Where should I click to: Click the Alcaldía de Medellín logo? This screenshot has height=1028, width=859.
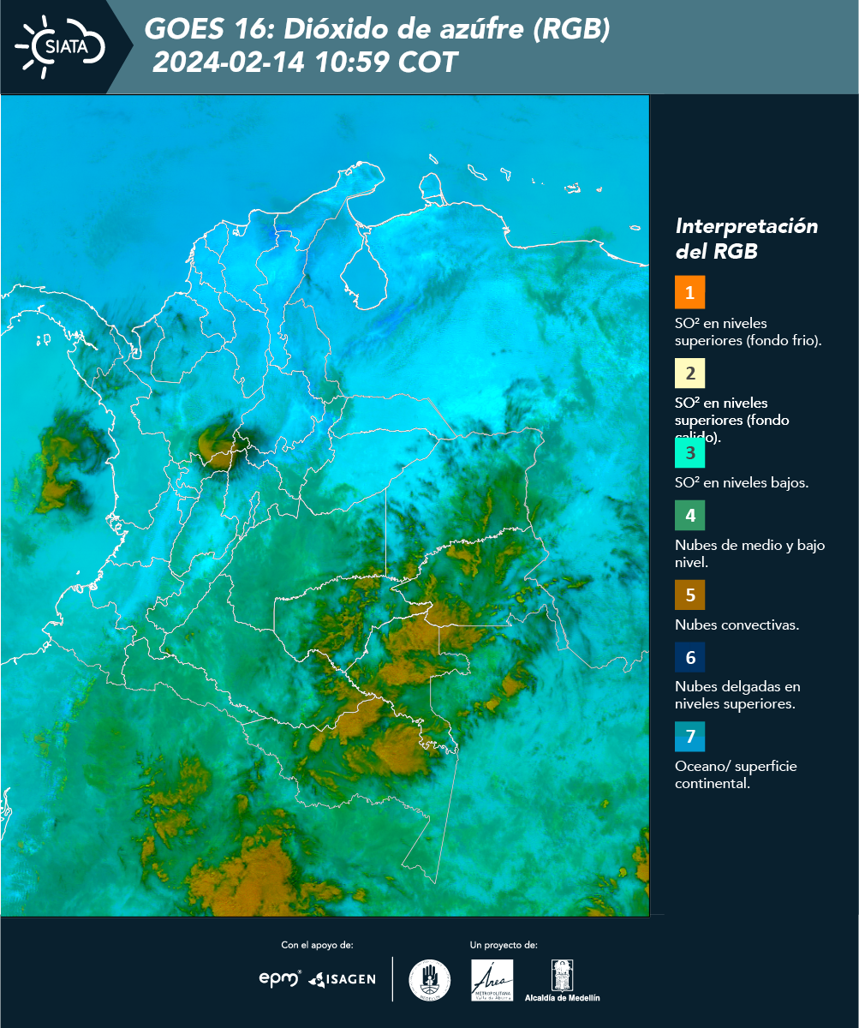(563, 980)
